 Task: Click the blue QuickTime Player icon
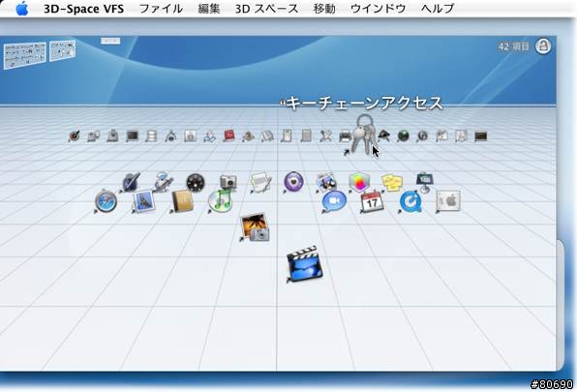click(x=410, y=201)
